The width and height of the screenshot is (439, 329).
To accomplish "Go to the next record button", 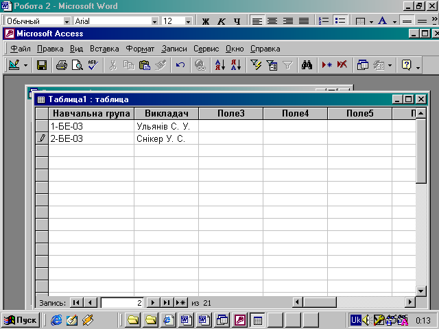I will tap(153, 303).
